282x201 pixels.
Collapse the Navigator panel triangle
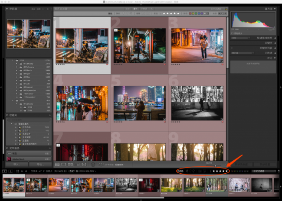coord(7,9)
